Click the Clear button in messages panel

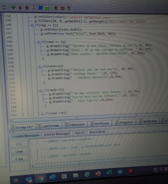19,152
